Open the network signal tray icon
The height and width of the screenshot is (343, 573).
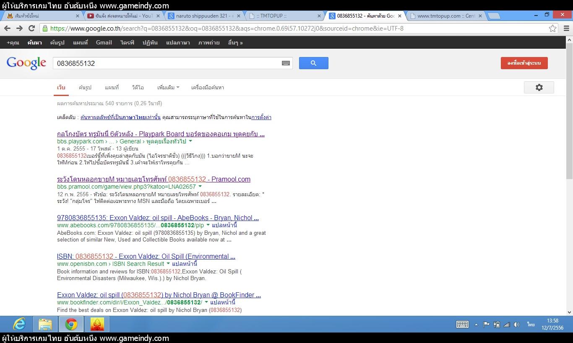pos(507,325)
